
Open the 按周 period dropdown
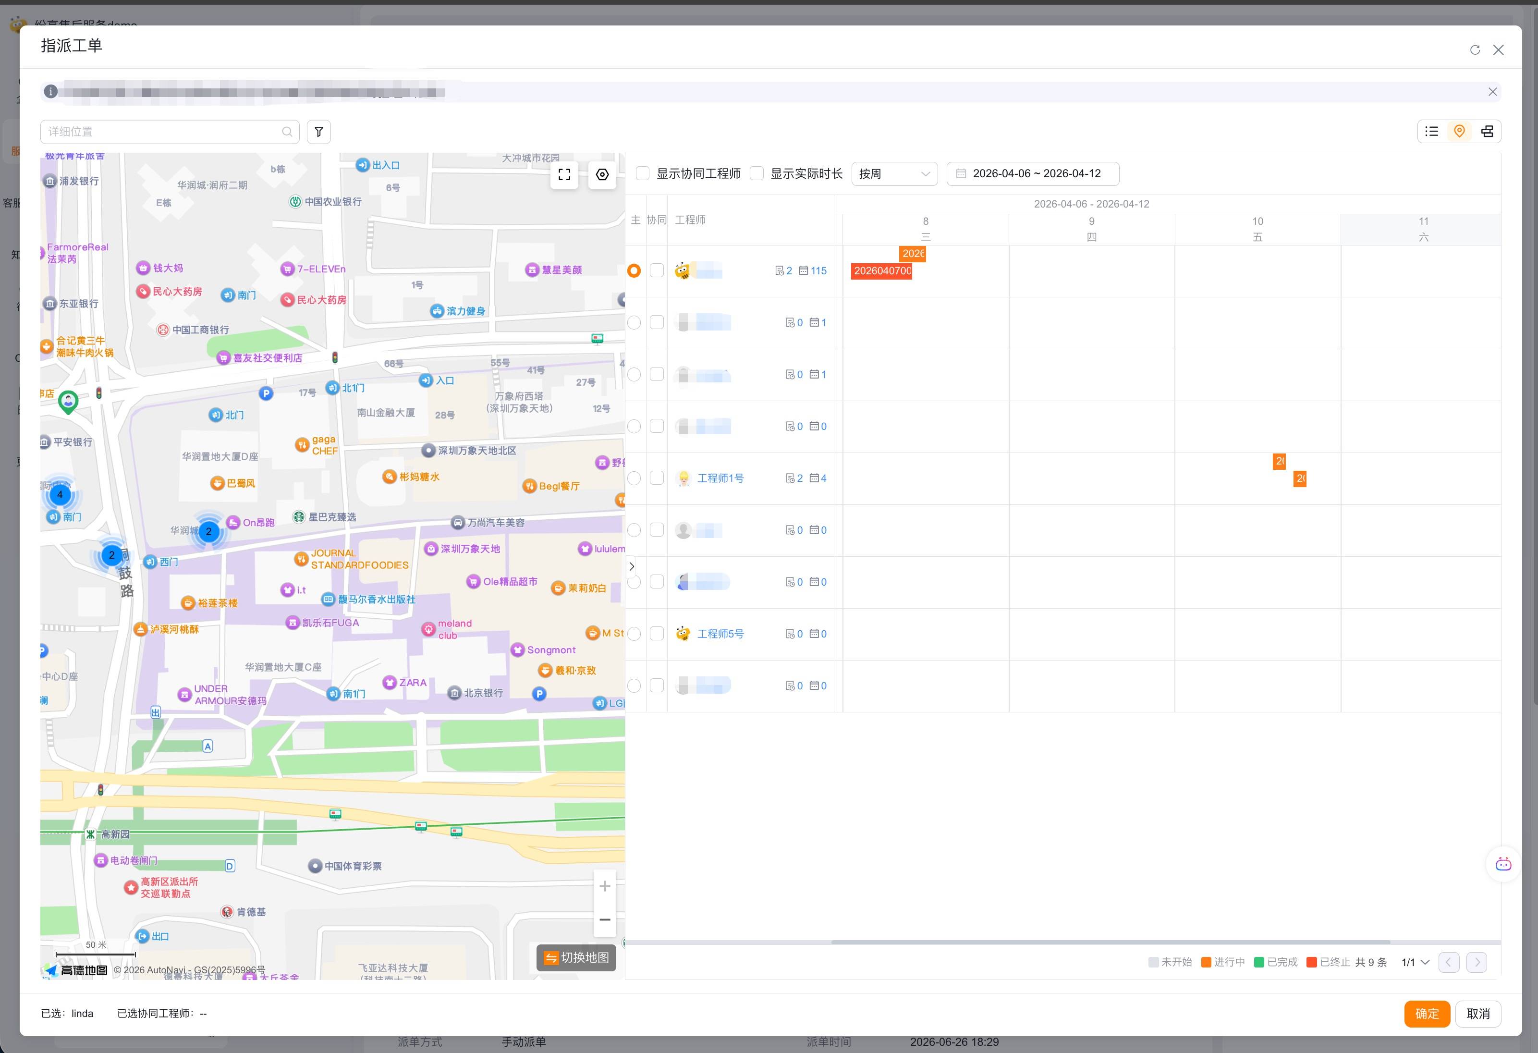pyautogui.click(x=894, y=173)
